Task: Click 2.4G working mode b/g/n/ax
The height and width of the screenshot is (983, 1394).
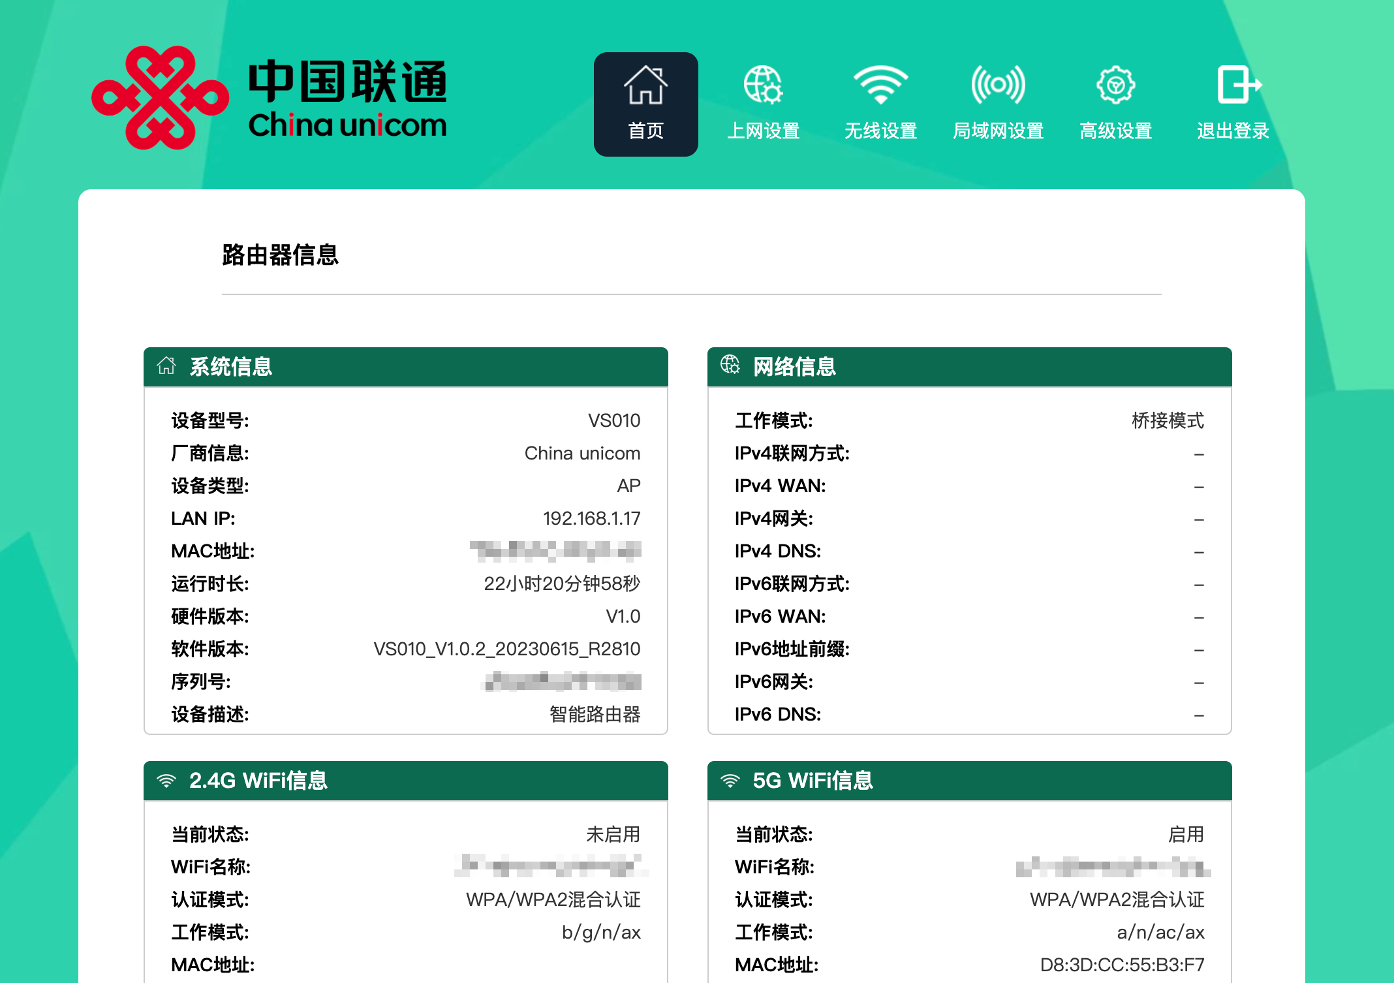Action: [x=601, y=932]
